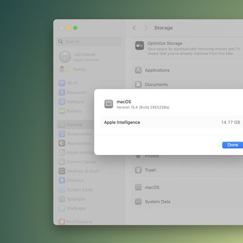The height and width of the screenshot is (243, 243).
Task: Click the macOS icon in storage list
Action: [x=139, y=187]
